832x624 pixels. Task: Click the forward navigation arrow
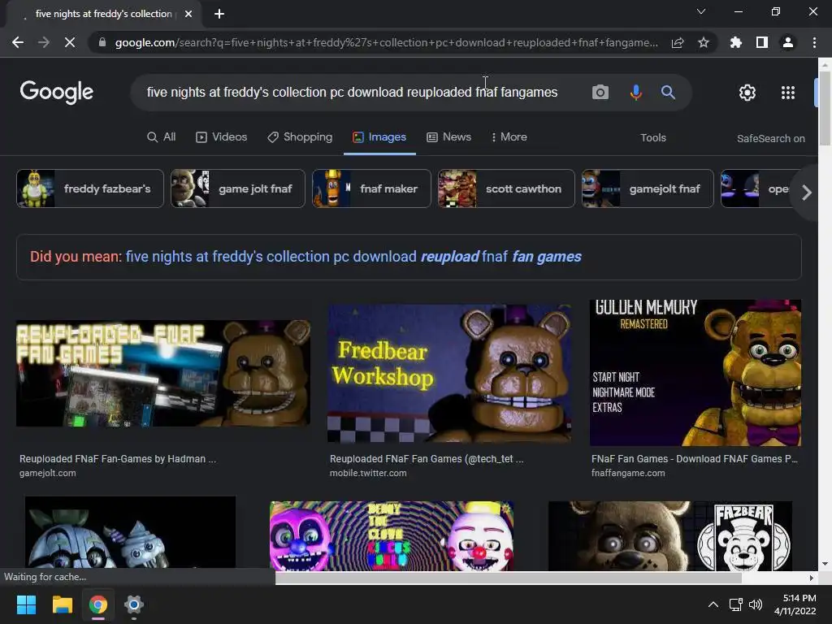pyautogui.click(x=44, y=42)
